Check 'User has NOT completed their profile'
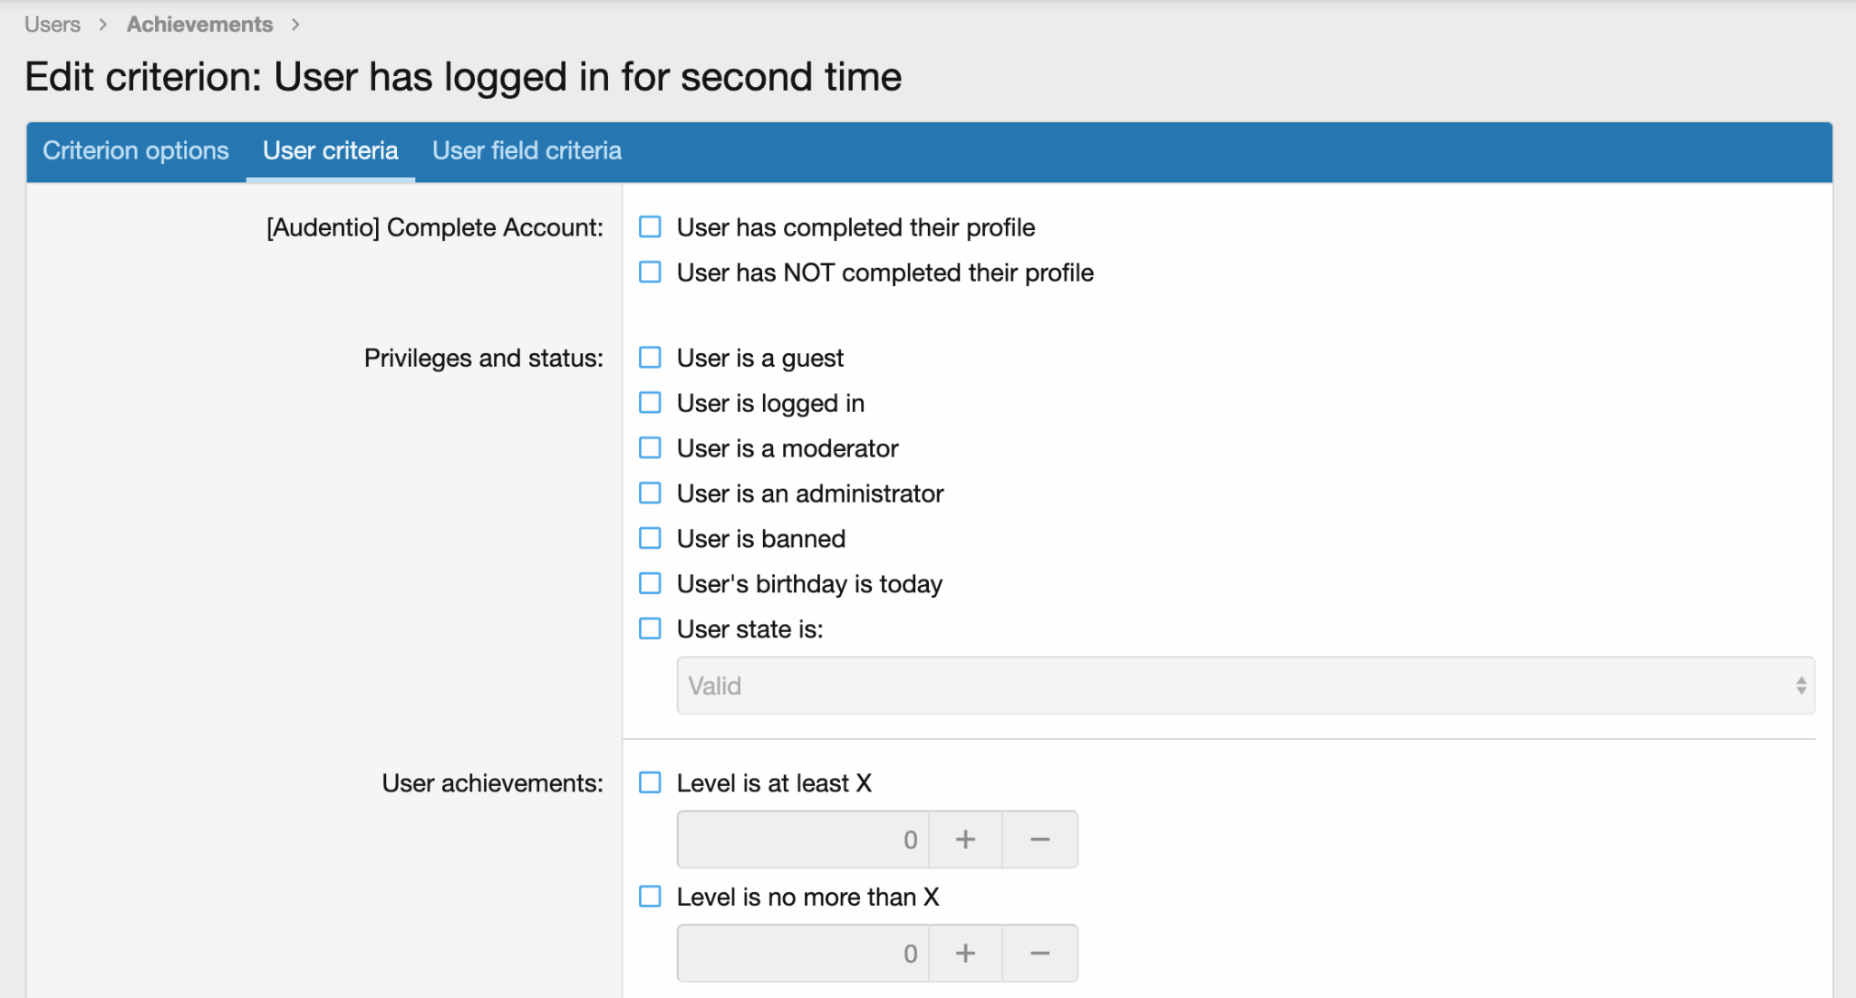 pyautogui.click(x=650, y=273)
